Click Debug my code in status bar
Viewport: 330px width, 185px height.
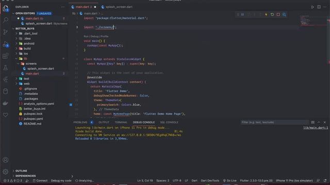[61, 180]
